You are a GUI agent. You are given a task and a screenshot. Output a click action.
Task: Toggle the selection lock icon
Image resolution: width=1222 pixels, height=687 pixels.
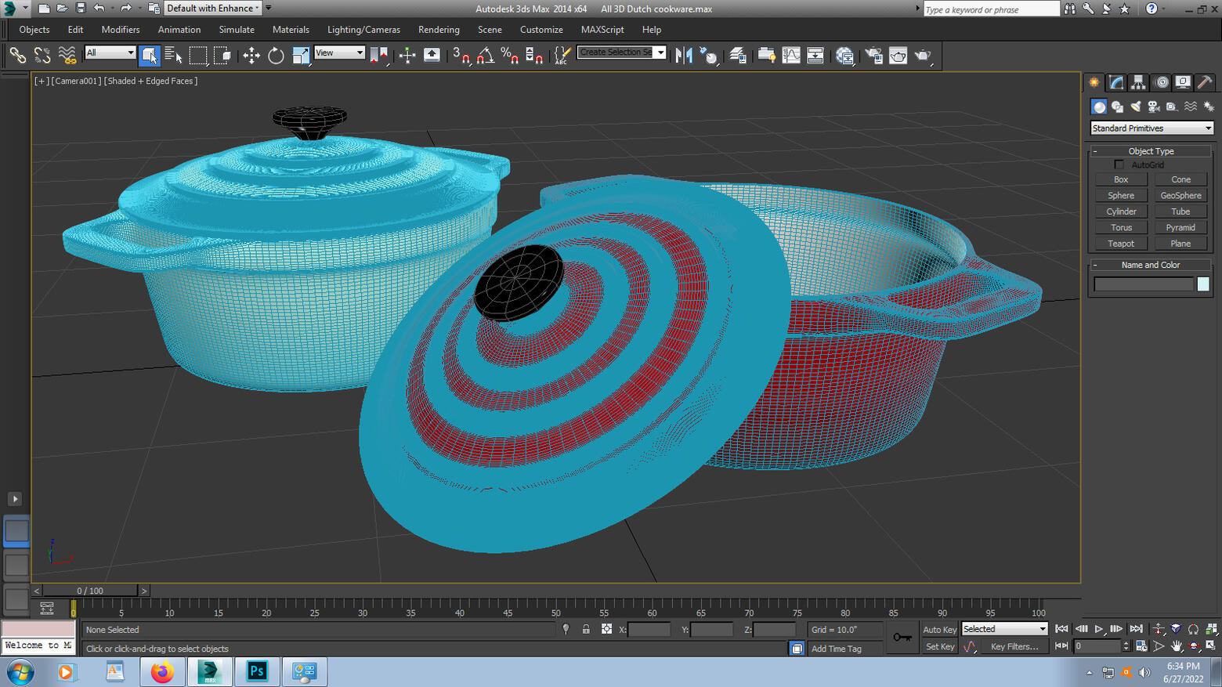click(x=586, y=630)
